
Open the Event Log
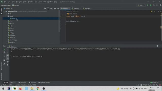(x=154, y=83)
